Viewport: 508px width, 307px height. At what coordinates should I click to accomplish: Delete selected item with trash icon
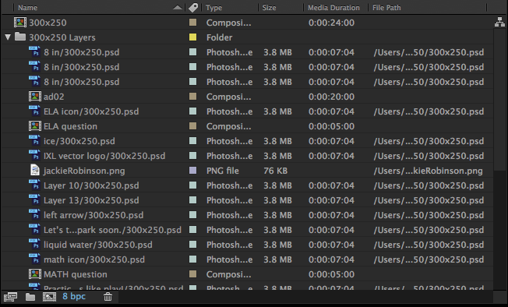108,297
